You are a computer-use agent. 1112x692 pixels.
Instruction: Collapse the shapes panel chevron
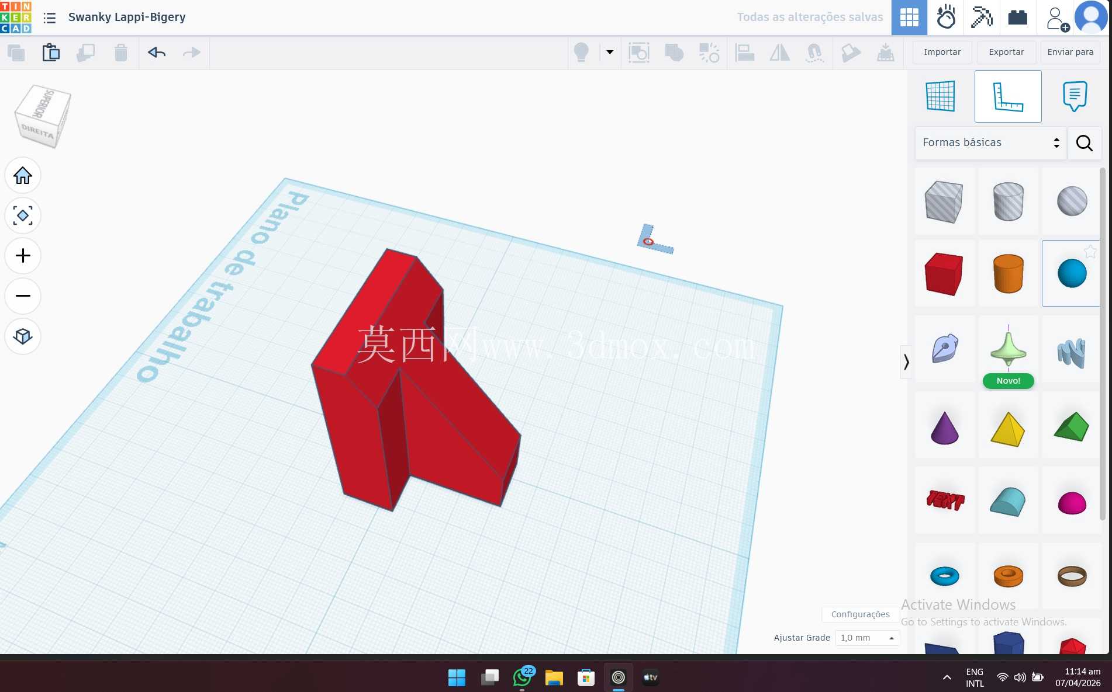[906, 362]
